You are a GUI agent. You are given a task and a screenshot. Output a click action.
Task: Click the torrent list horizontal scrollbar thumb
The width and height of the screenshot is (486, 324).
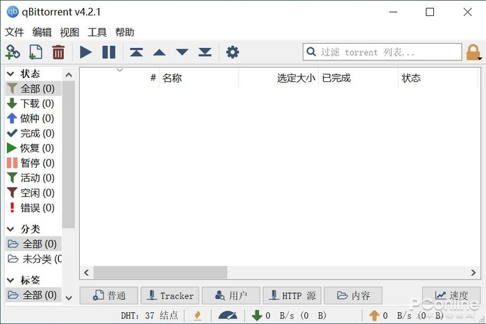(160, 273)
